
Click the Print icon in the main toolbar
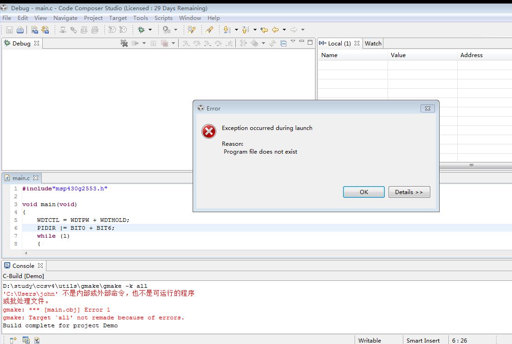20,30
